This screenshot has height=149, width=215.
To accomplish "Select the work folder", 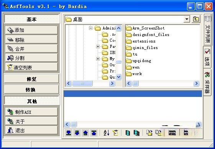I will pyautogui.click(x=134, y=74).
